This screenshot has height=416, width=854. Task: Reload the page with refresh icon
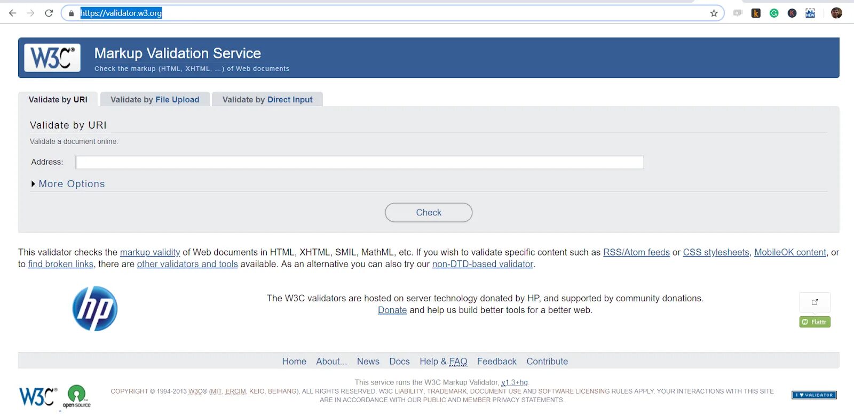click(x=49, y=13)
